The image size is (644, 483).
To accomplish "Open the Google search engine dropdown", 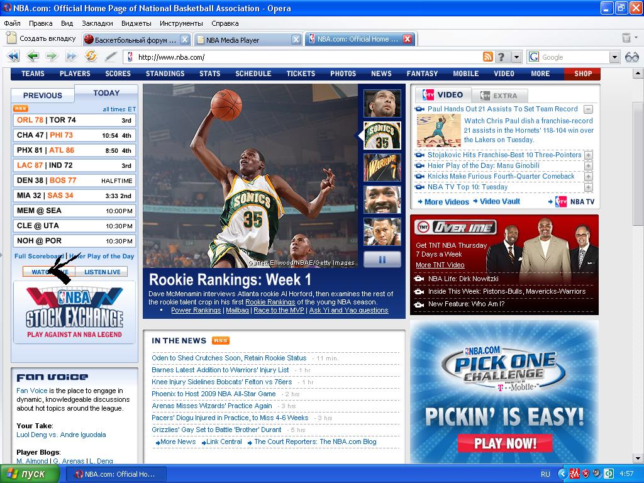I will point(614,57).
